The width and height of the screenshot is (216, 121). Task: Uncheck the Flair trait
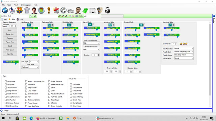26,97
